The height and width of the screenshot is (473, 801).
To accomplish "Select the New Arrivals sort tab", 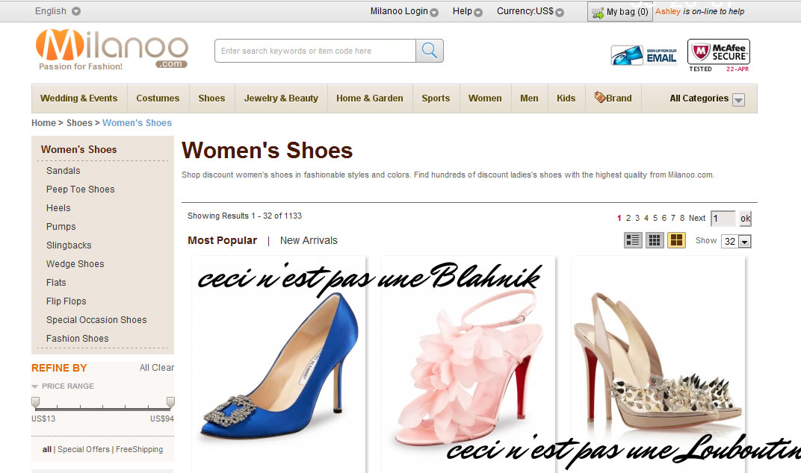I will click(309, 240).
